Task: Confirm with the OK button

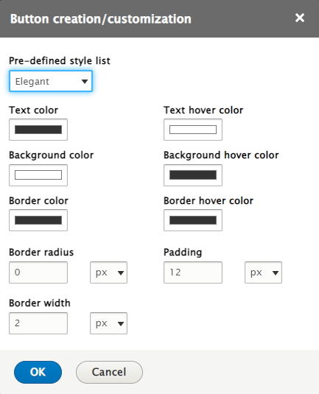Action: point(38,372)
